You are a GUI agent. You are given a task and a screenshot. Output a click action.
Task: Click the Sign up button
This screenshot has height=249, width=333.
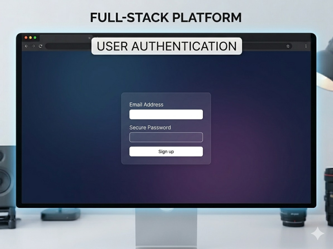point(166,151)
